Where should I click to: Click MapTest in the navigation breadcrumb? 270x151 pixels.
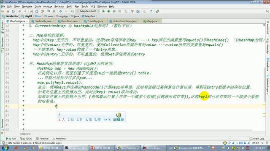pyautogui.click(x=89, y=16)
